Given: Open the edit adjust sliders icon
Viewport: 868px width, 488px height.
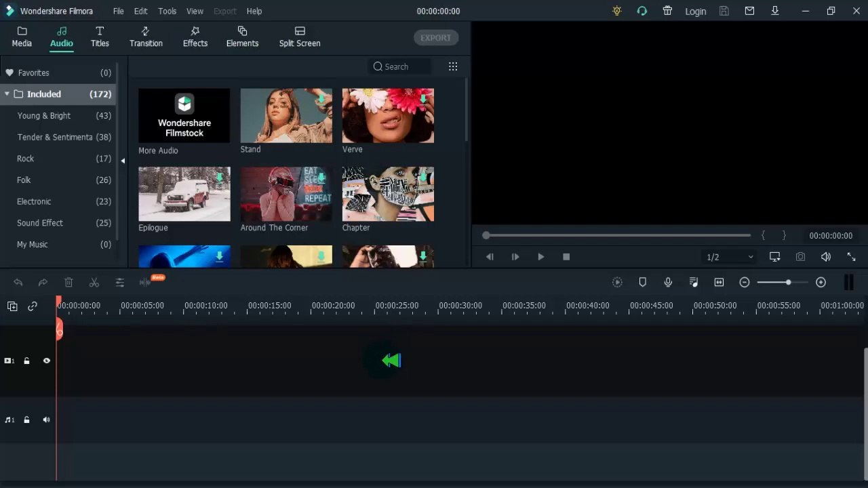Looking at the screenshot, I should [119, 282].
